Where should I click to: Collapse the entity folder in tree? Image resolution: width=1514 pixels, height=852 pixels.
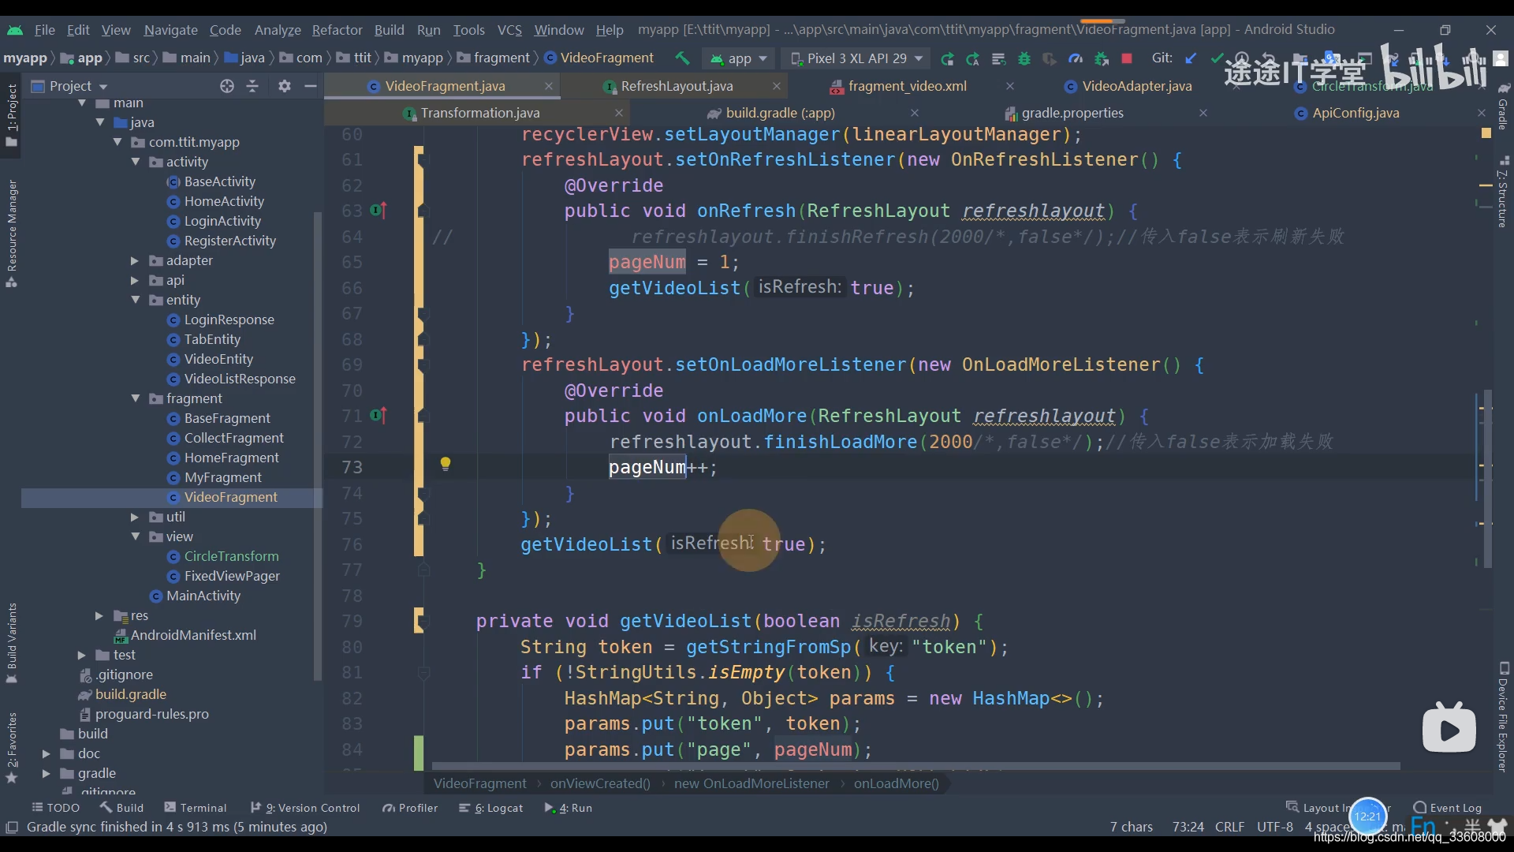[x=135, y=300]
